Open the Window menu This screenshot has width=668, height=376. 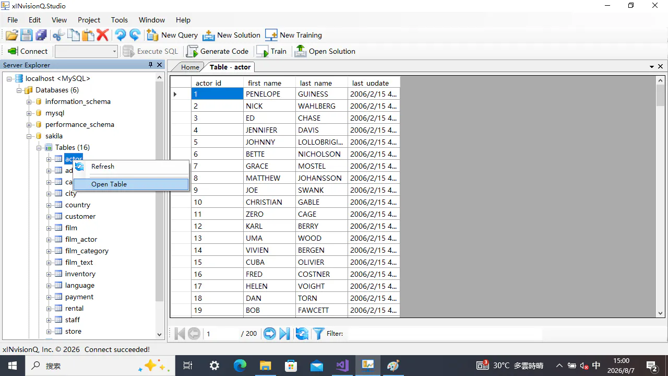click(152, 20)
